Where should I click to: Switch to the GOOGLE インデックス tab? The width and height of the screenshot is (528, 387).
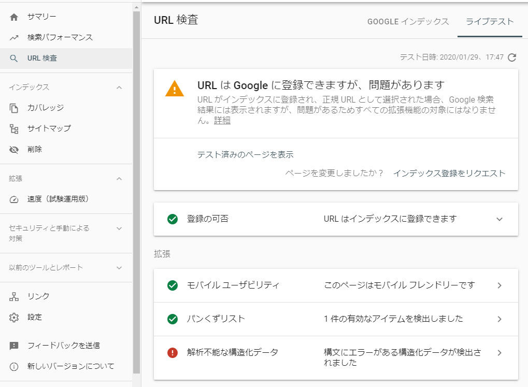click(x=408, y=22)
